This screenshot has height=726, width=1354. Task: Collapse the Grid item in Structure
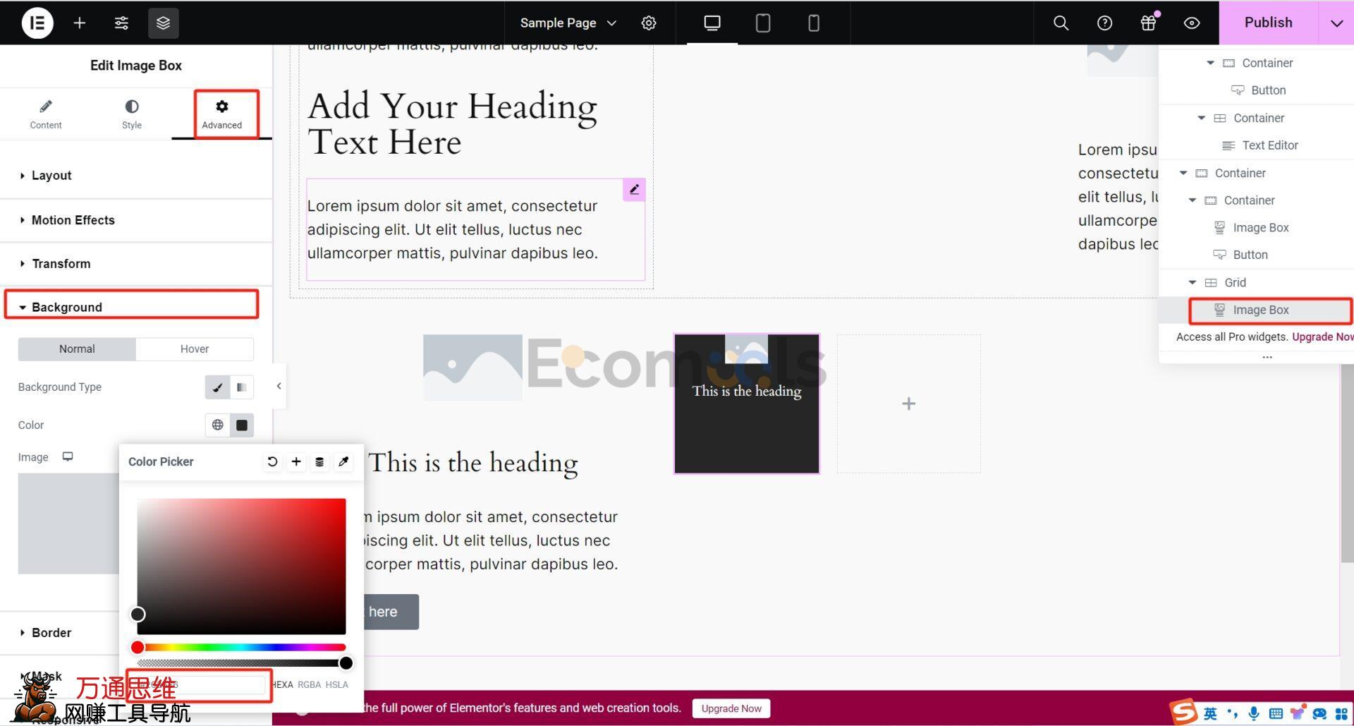coord(1193,282)
